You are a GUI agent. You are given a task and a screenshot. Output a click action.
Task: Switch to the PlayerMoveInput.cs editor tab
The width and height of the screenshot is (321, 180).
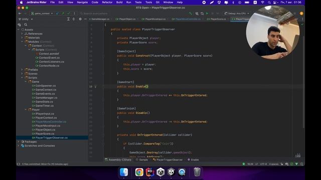point(155,19)
